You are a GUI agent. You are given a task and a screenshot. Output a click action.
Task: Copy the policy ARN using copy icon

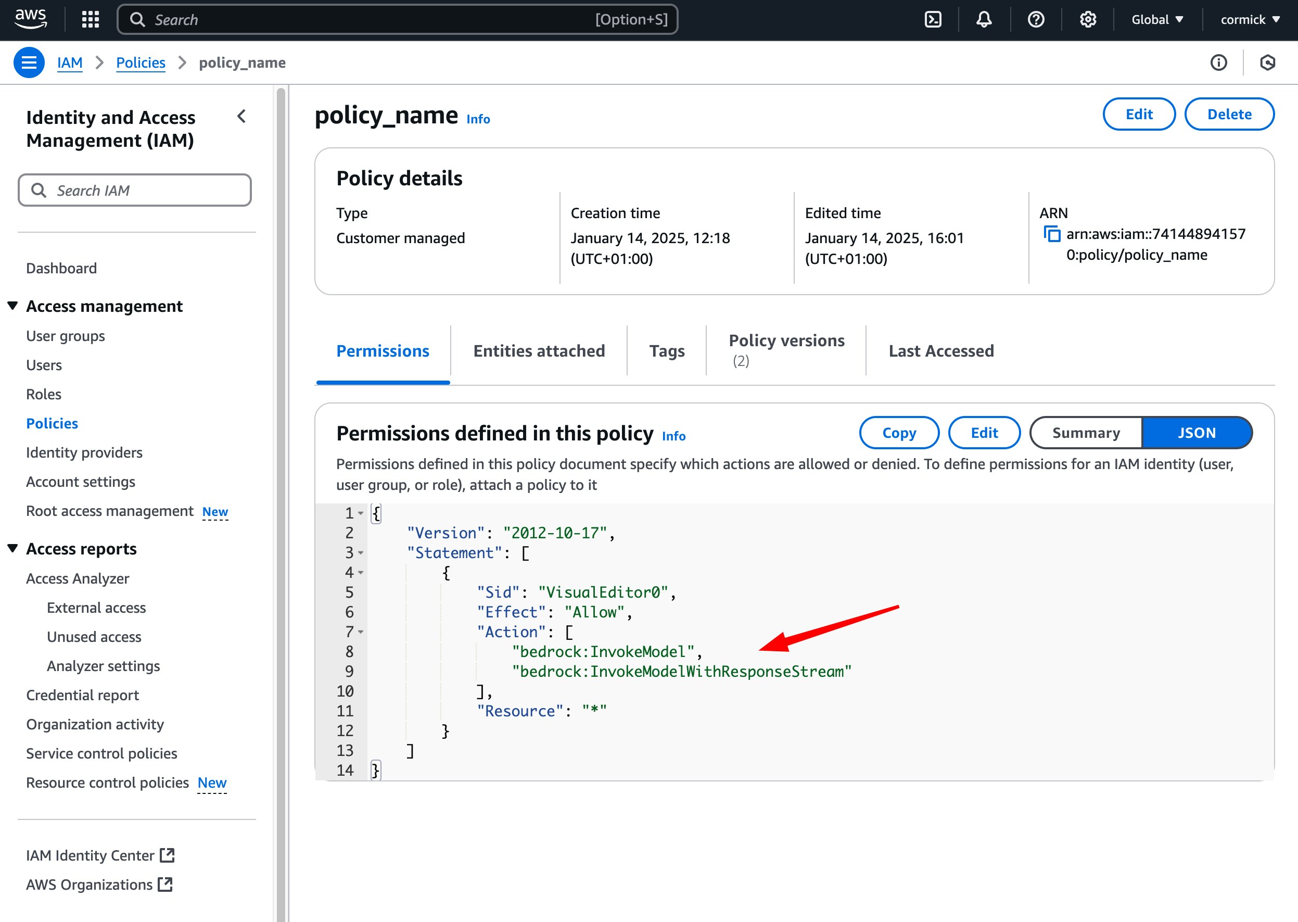[1052, 234]
